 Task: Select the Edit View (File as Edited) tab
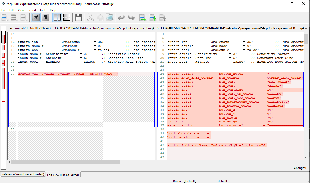[x=63, y=175]
